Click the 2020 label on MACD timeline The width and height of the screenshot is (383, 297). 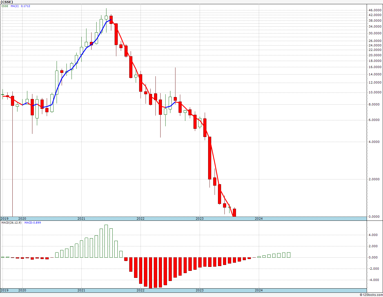pos(22,290)
